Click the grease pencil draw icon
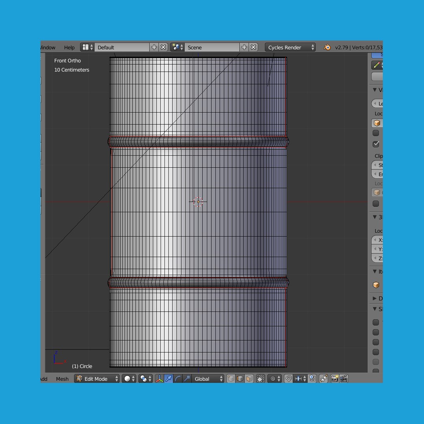 [x=376, y=65]
